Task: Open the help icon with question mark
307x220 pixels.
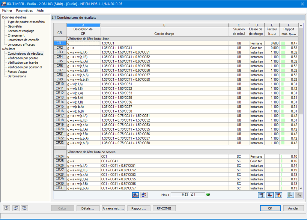Action: click(6, 208)
